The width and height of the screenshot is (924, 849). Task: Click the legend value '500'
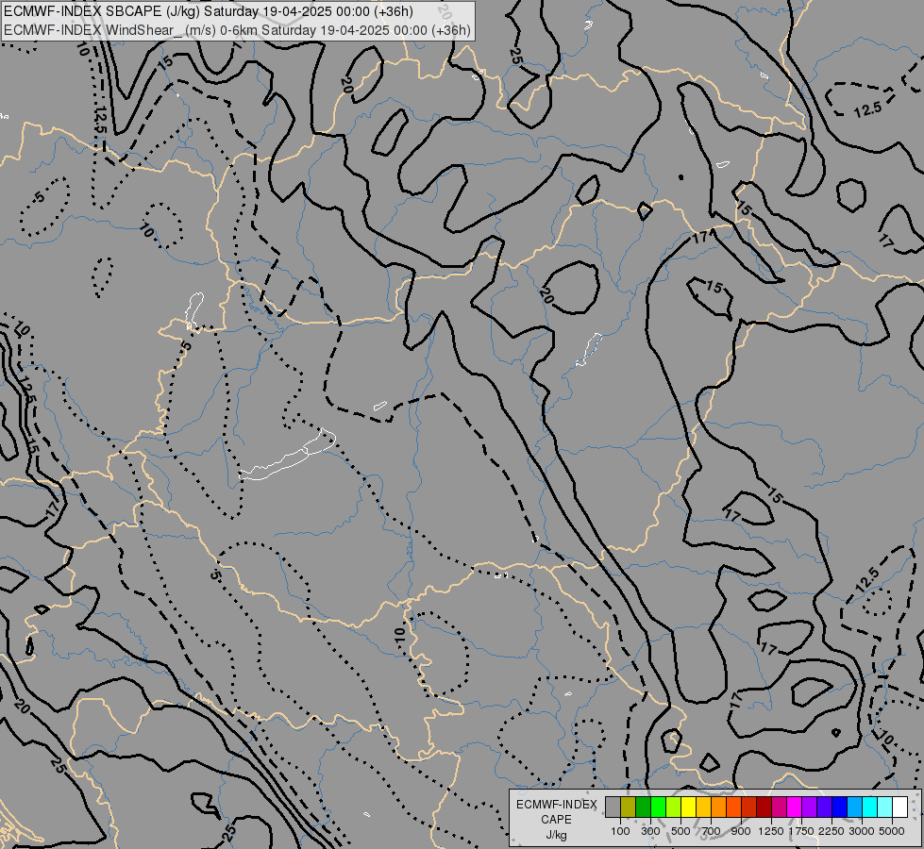pyautogui.click(x=680, y=831)
